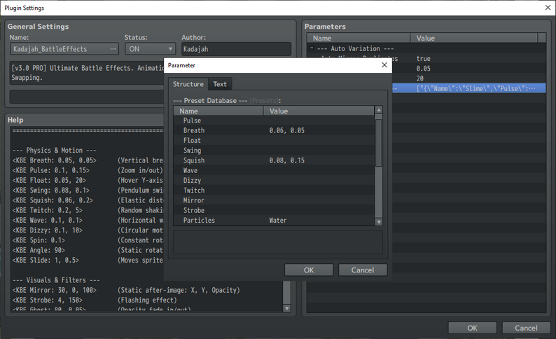The height and width of the screenshot is (339, 556).
Task: Click help line KBE Spin: 0.1
Action: pyautogui.click(x=39, y=240)
